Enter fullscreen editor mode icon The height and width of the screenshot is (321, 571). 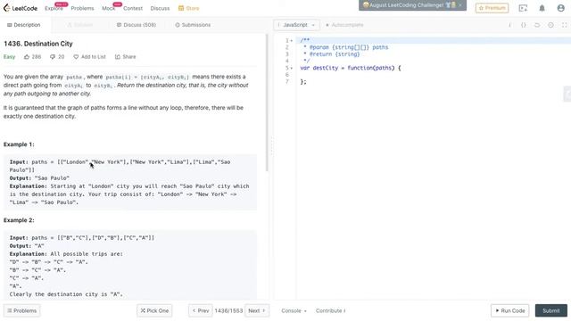tap(564, 25)
